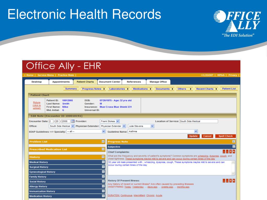Run Spell Check on the note
This screenshot has height=200, width=267.
click(x=226, y=136)
